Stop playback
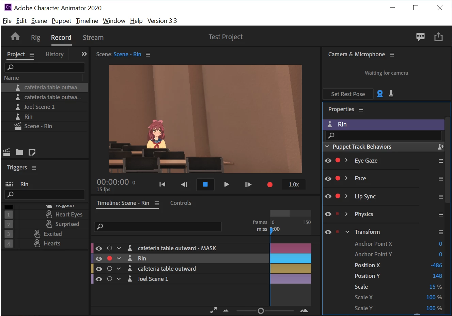The height and width of the screenshot is (316, 452). click(x=205, y=184)
